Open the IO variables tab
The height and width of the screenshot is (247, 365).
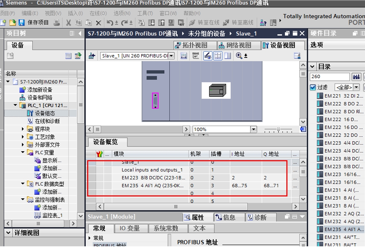[x=129, y=228]
